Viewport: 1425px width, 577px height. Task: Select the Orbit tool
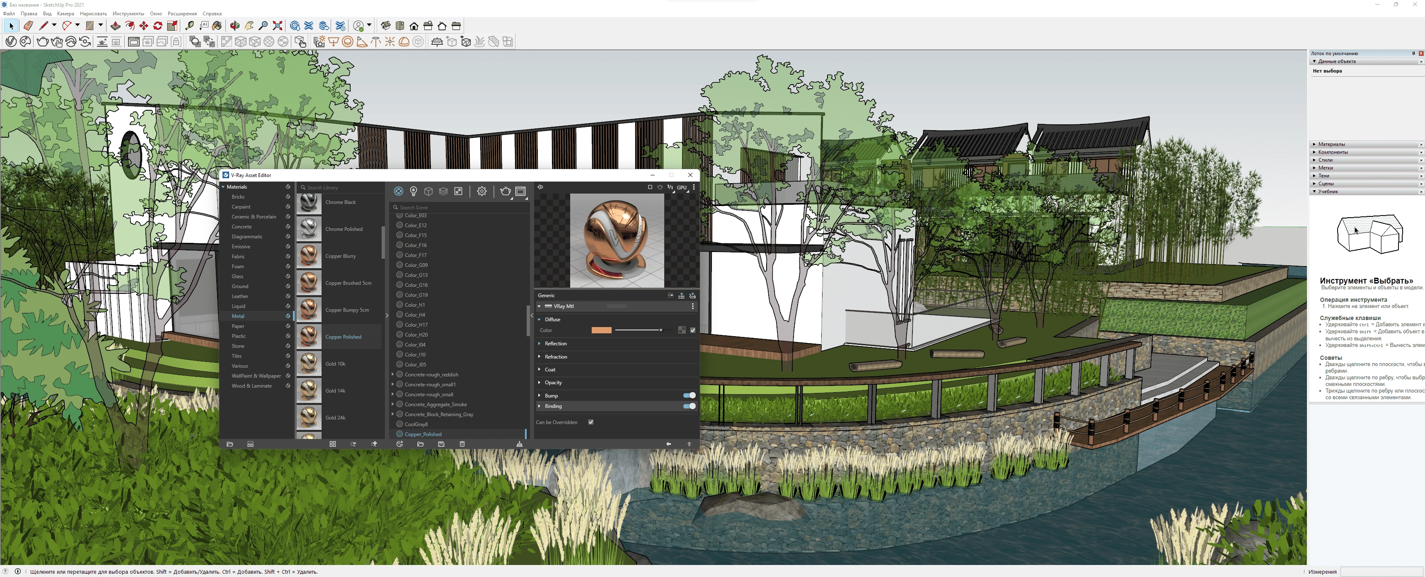235,25
